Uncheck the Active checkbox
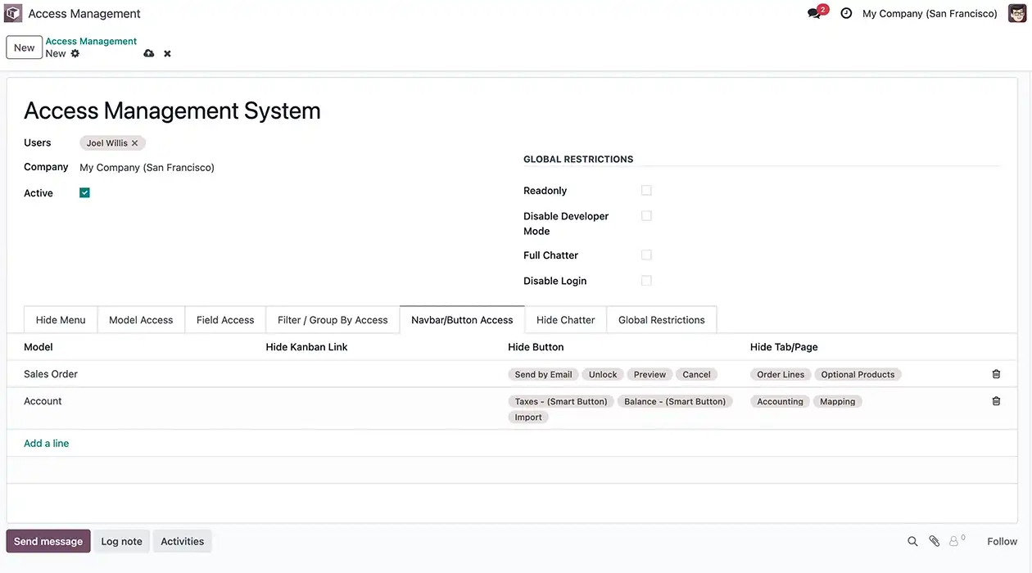Screen dimensions: 1032x573 tap(84, 192)
